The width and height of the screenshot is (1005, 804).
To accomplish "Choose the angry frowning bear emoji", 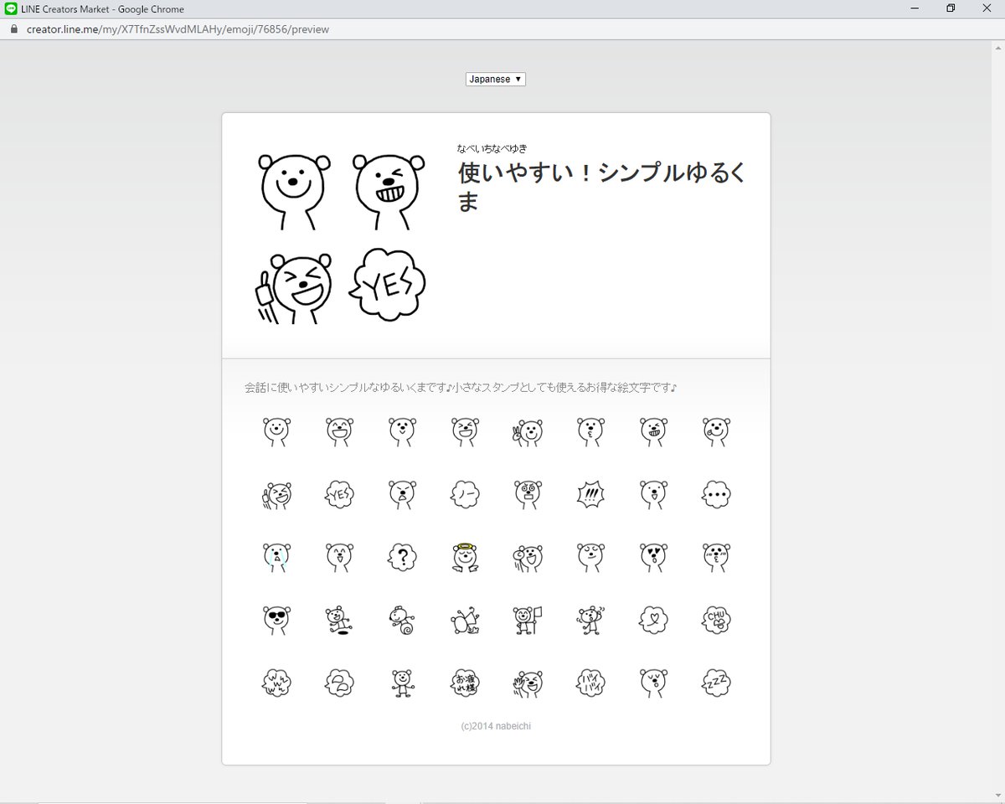I will 403,495.
